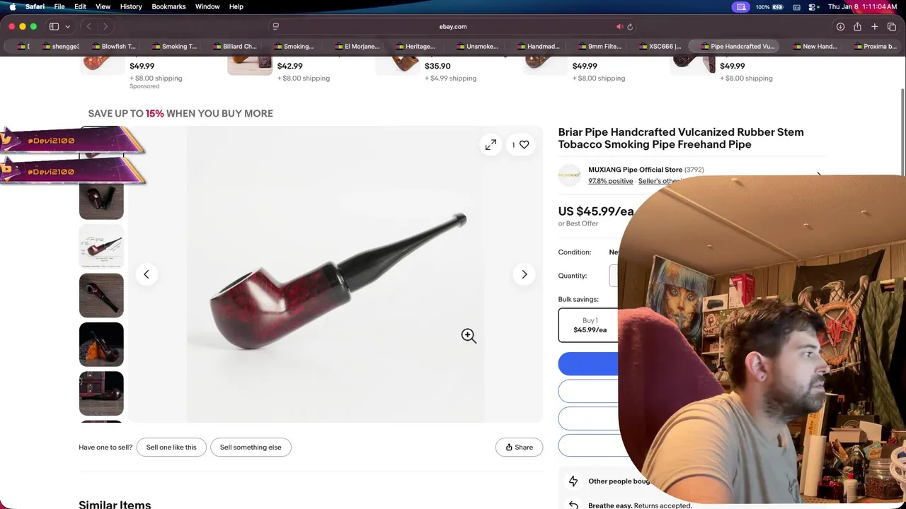The width and height of the screenshot is (906, 509).
Task: Switch to the Billiard Ch... tab
Action: pyautogui.click(x=235, y=47)
